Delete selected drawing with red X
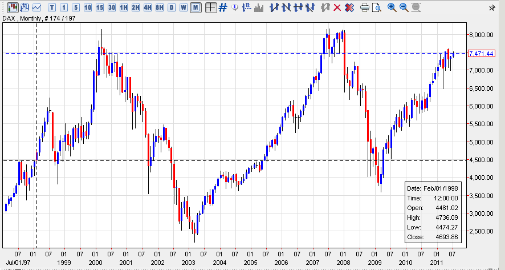 (x=337, y=7)
